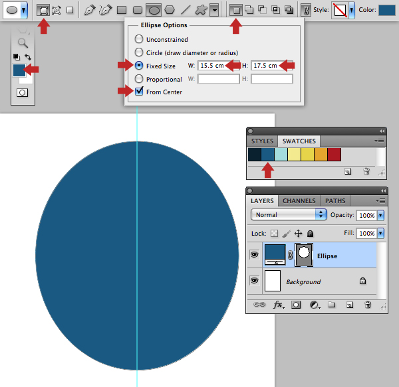
Task: Select the Freeform Pen tool
Action: [x=106, y=10]
